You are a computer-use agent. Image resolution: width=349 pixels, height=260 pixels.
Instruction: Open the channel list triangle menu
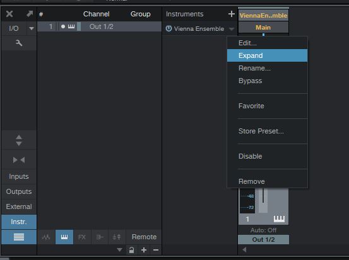119,250
